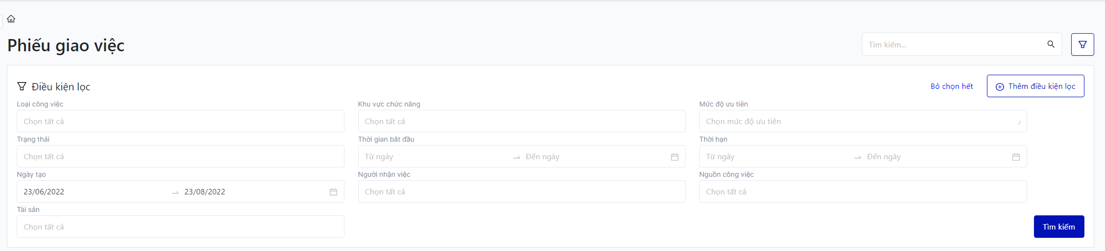Expand the Nguồn công việc dropdown

point(862,192)
